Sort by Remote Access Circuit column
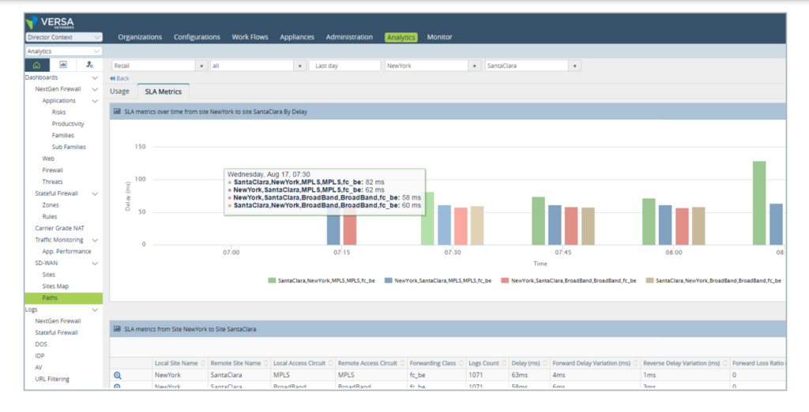 click(x=371, y=363)
